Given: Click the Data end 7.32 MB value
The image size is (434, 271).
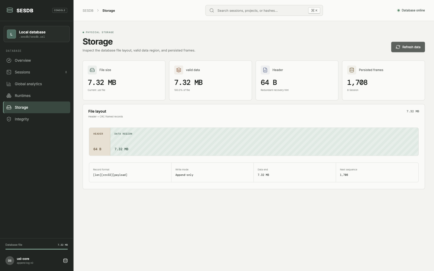Looking at the screenshot, I should point(263,175).
